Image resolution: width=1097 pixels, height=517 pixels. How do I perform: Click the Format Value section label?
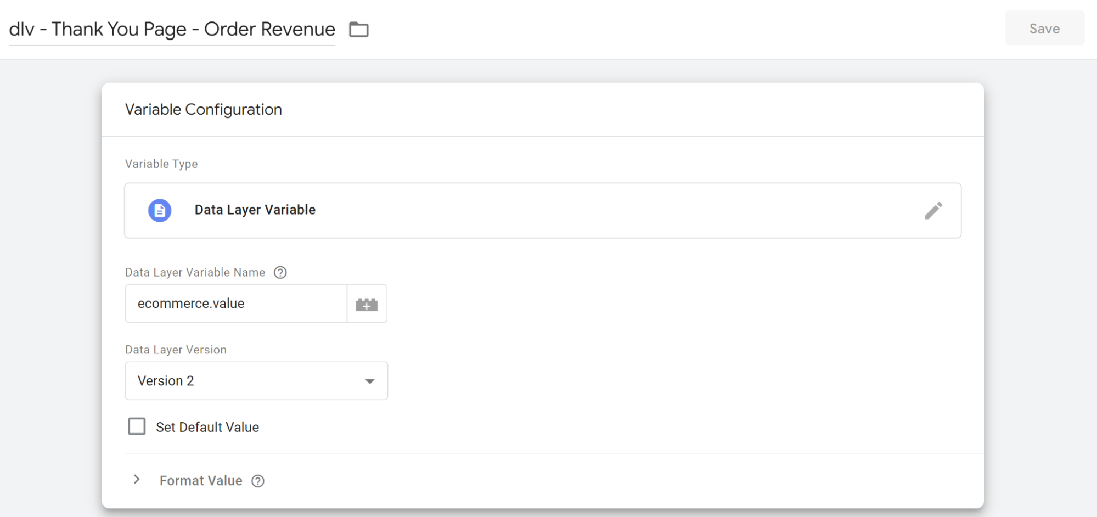(x=201, y=481)
